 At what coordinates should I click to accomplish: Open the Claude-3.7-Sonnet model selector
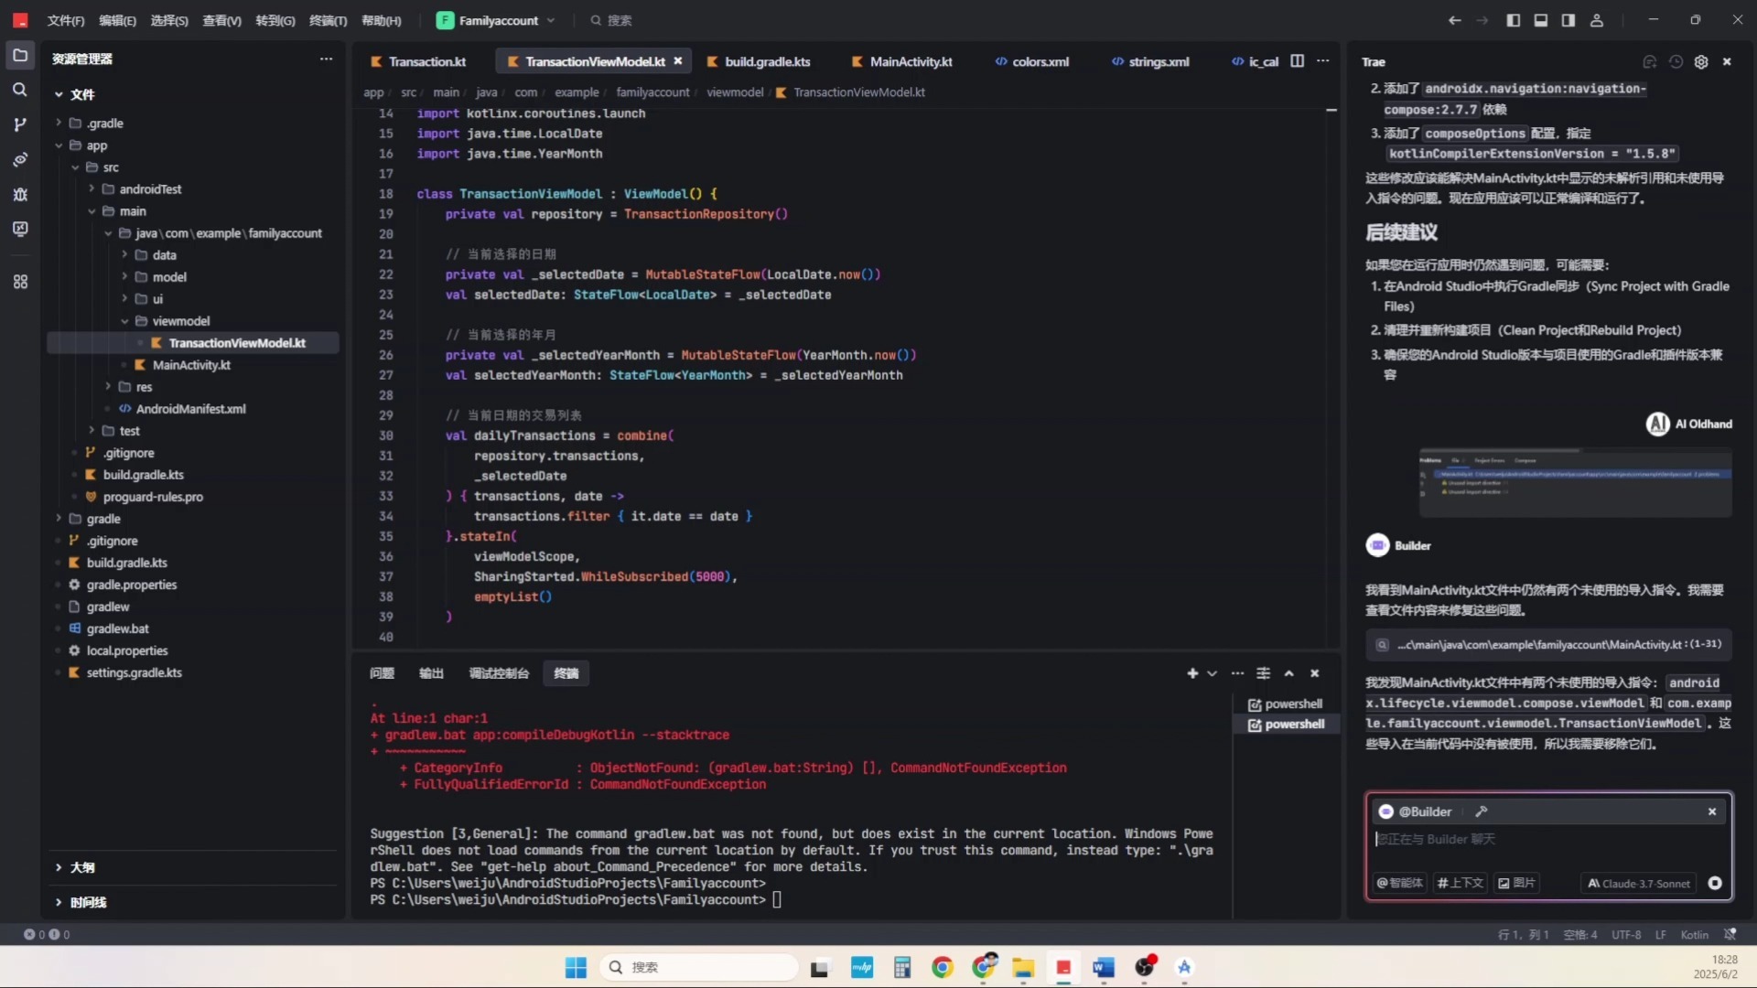(x=1639, y=883)
